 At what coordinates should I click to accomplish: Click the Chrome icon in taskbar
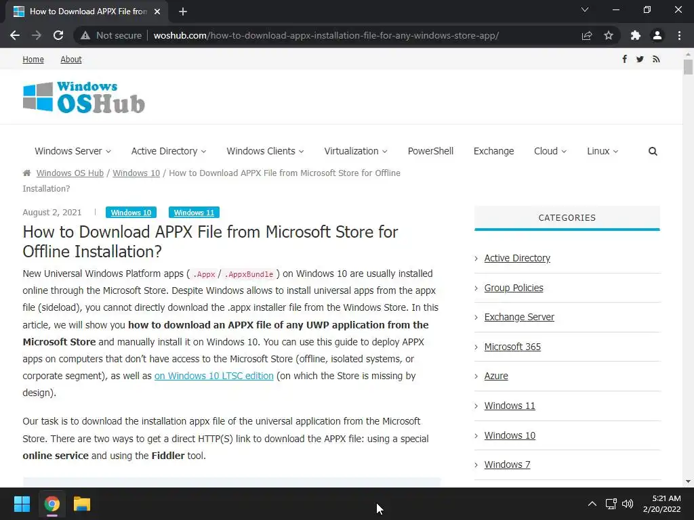52,504
